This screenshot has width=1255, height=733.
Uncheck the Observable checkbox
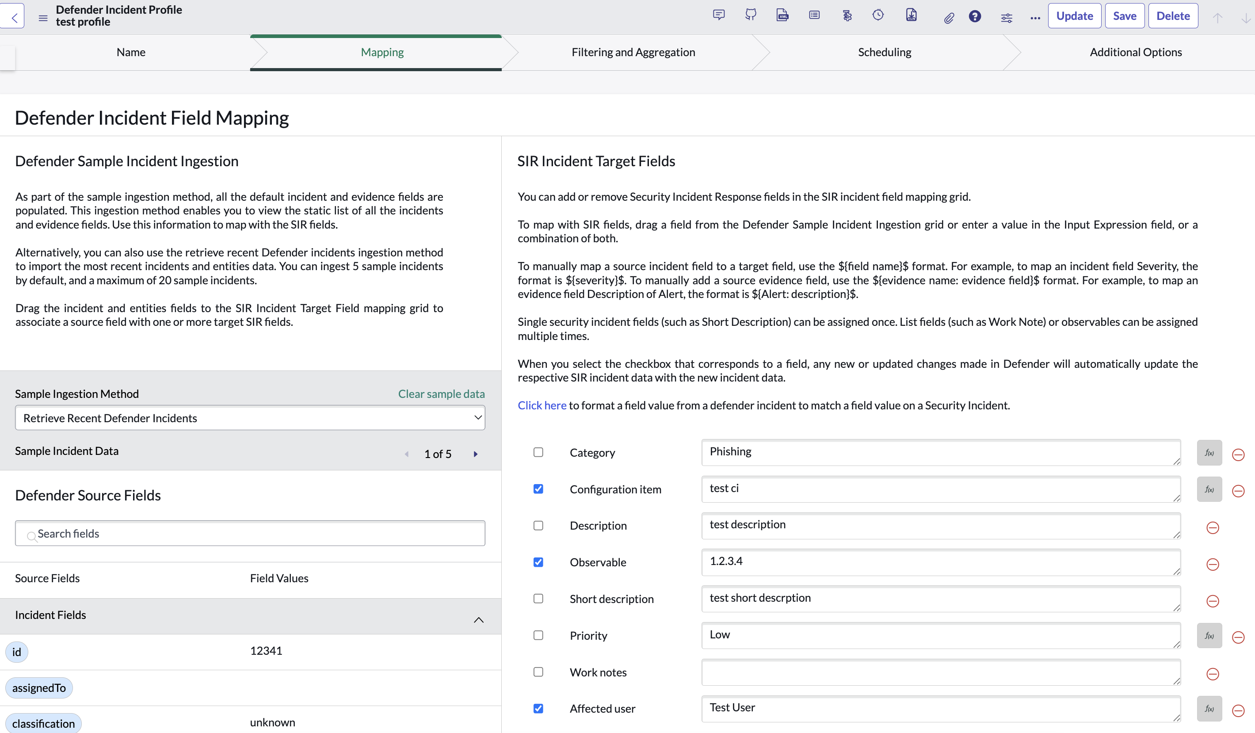538,562
